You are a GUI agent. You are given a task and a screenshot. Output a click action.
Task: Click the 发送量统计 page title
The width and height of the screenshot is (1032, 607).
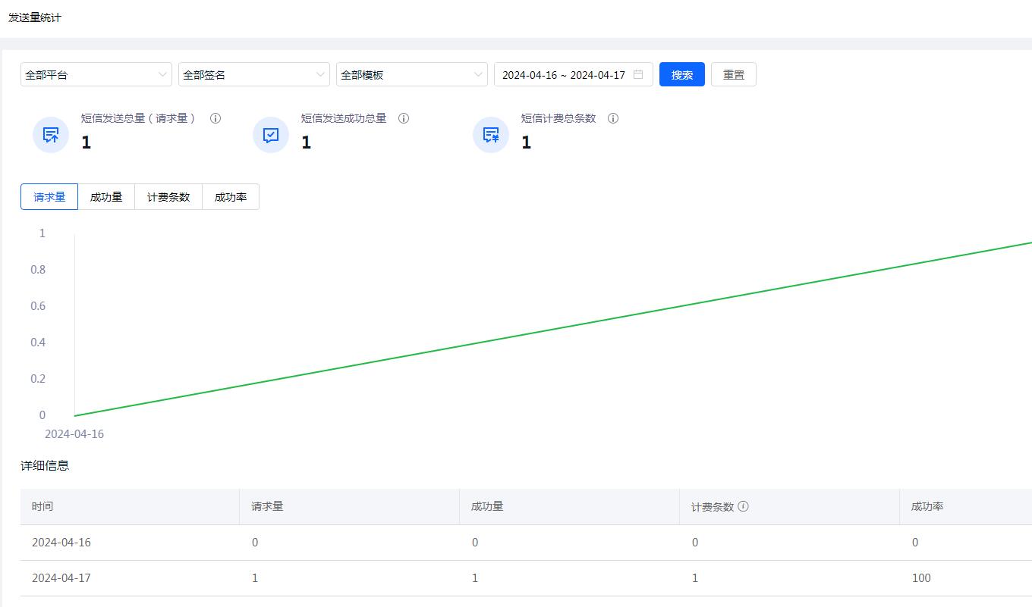point(35,17)
